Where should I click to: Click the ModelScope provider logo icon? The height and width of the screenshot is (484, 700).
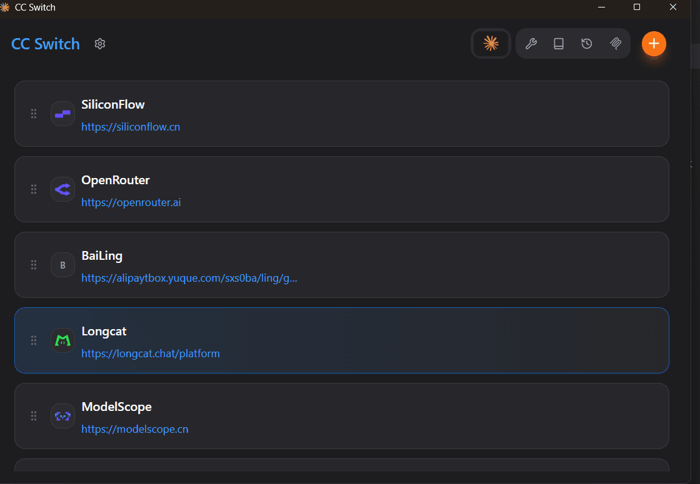coord(62,416)
